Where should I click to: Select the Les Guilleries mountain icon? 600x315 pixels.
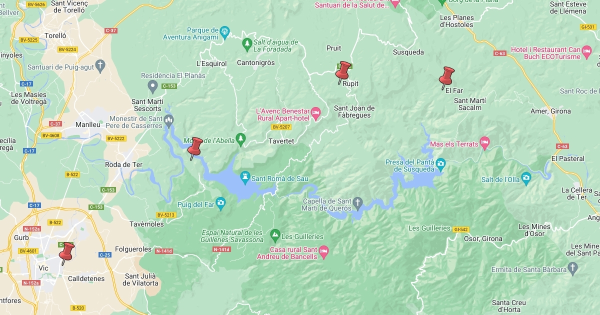tap(274, 234)
